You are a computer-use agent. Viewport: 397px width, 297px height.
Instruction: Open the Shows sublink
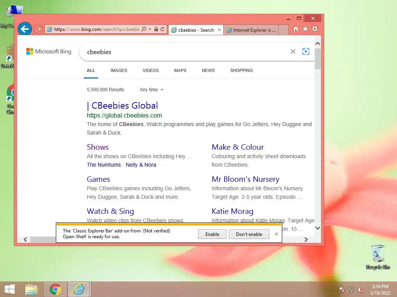[x=98, y=147]
